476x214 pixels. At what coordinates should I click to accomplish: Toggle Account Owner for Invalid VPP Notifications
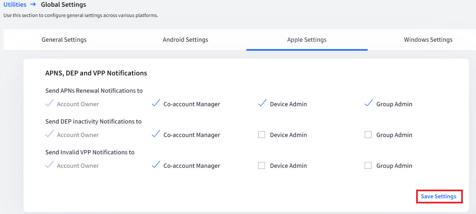click(50, 165)
